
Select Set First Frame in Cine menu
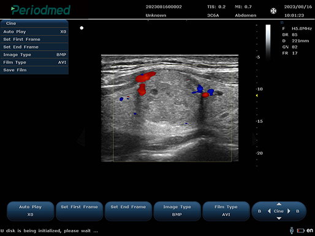point(34,39)
